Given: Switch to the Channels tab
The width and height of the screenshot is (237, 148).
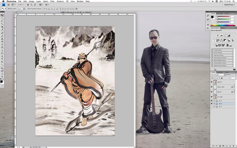Looking at the screenshot, I should coord(220,72).
